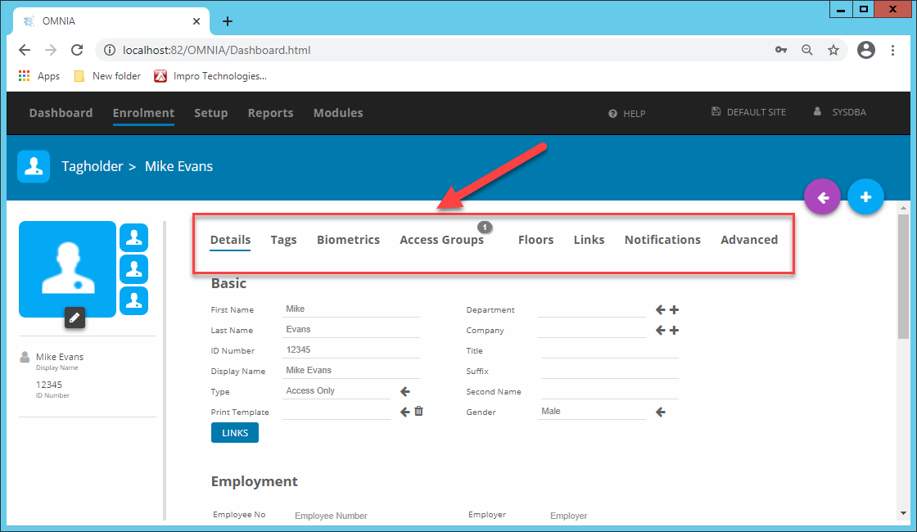
Task: Click the Department select arrow icon
Action: [660, 310]
